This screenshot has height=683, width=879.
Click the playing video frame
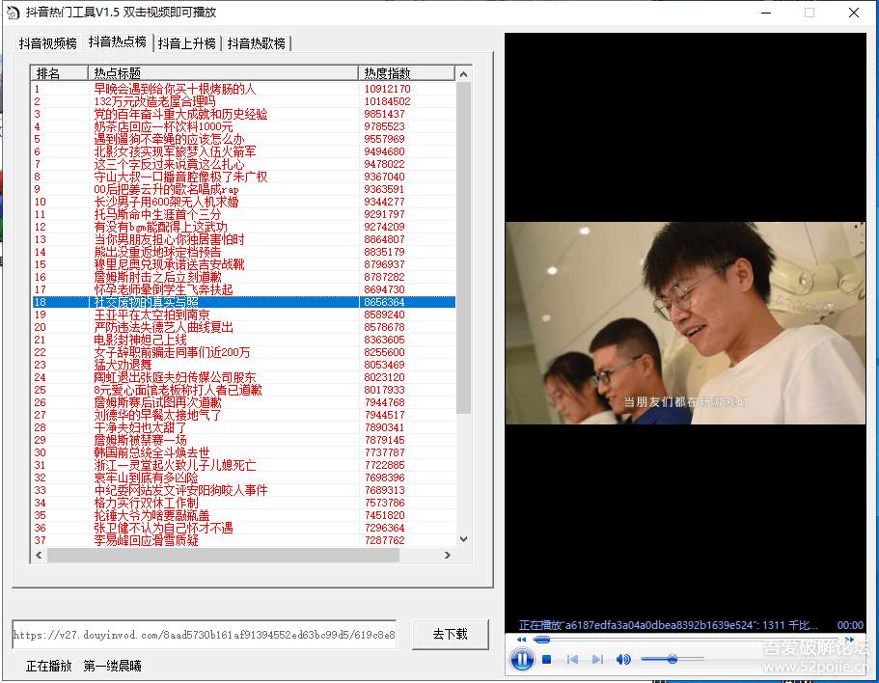685,323
